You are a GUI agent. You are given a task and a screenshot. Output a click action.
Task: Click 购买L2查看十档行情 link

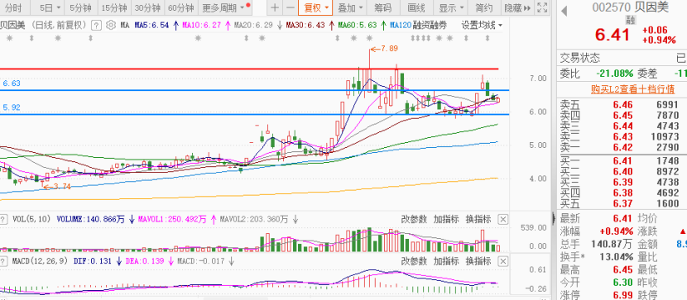[632, 89]
